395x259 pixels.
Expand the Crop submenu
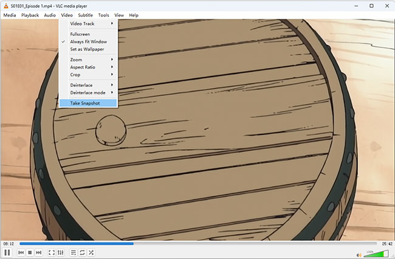(x=88, y=75)
